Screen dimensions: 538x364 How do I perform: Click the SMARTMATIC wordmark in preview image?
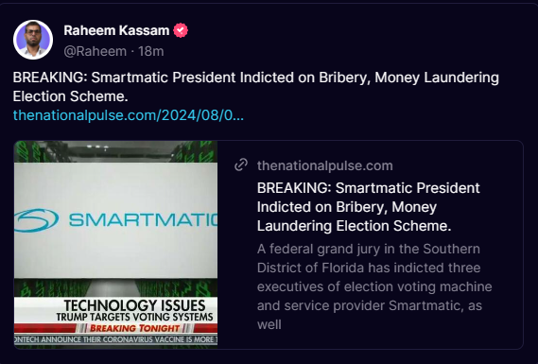point(143,220)
